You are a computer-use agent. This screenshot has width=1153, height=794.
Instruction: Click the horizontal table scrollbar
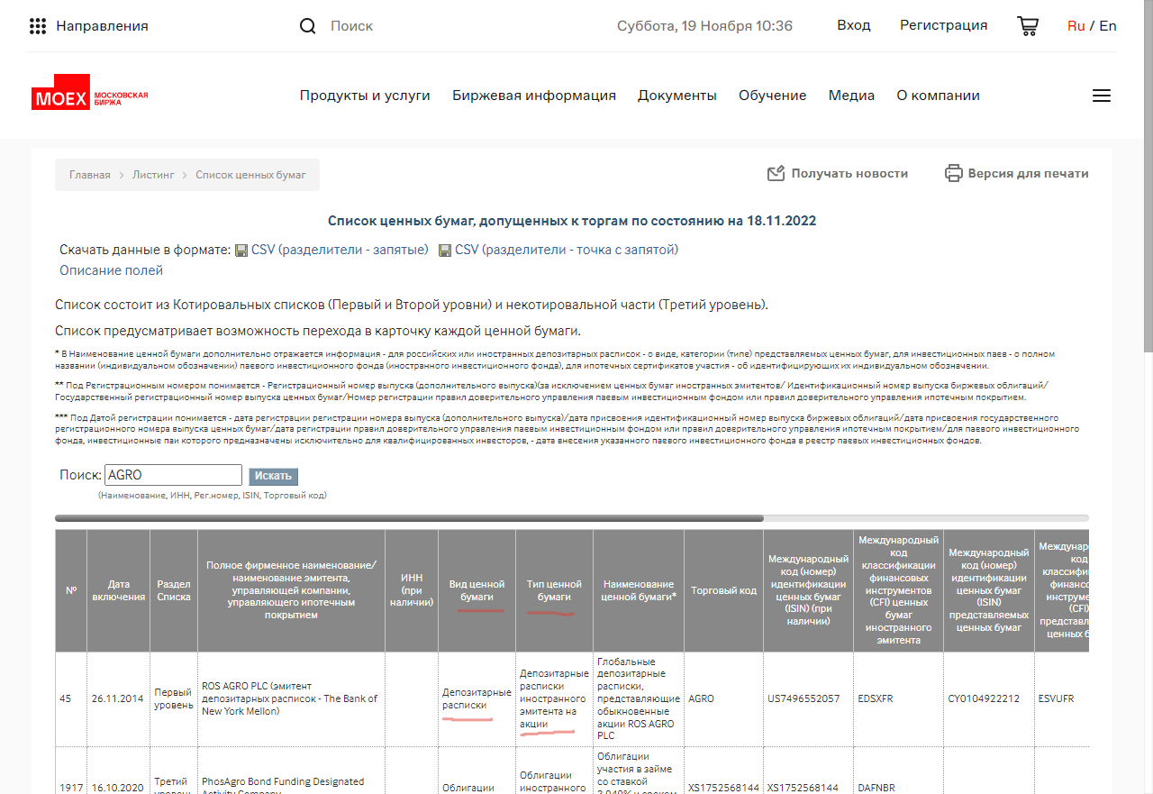coord(410,518)
